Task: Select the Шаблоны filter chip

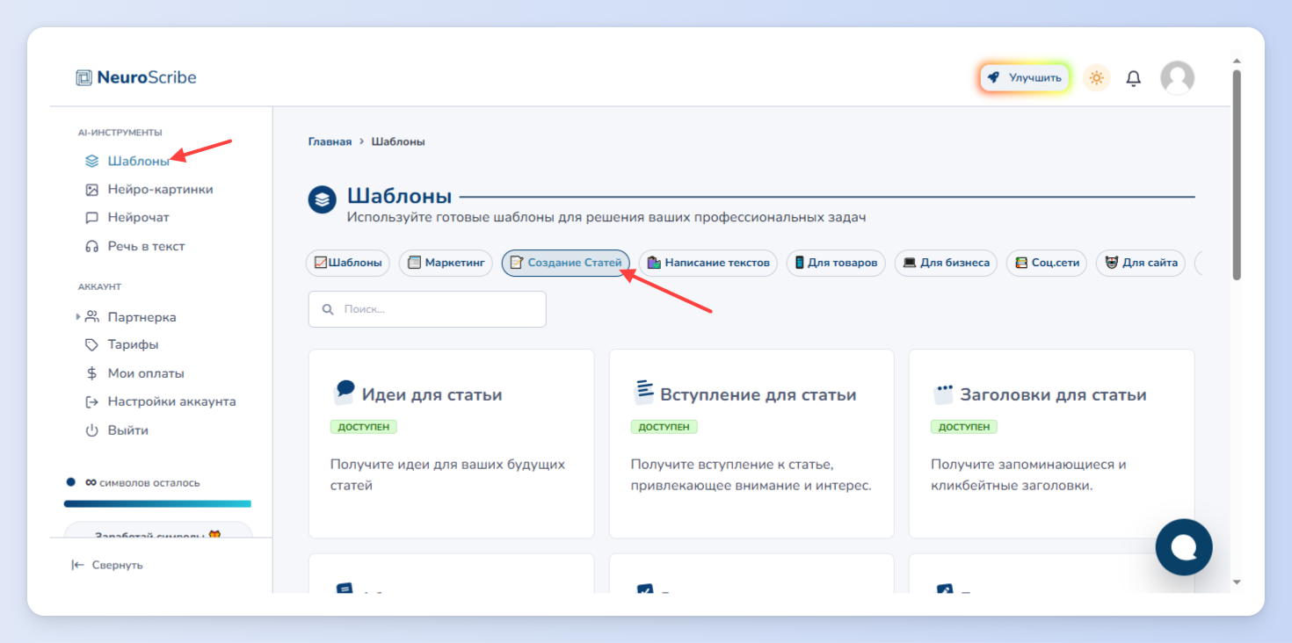Action: click(x=348, y=263)
